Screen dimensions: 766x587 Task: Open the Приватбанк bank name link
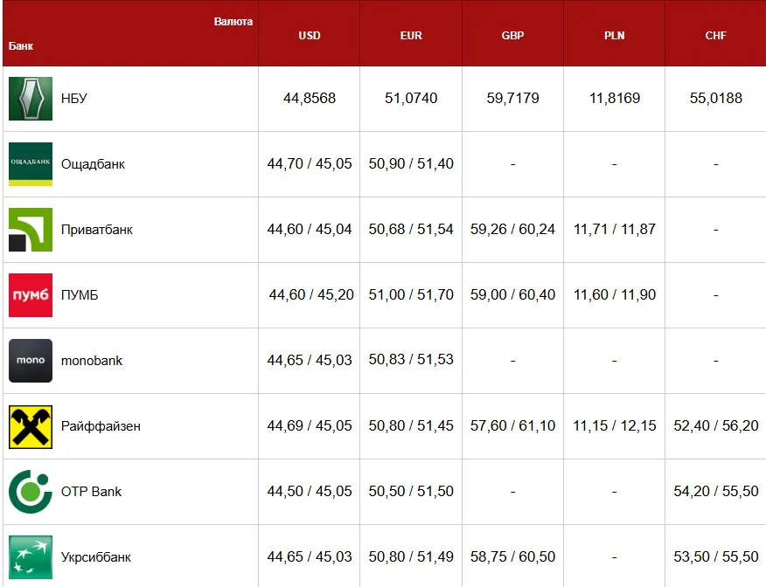coord(97,230)
